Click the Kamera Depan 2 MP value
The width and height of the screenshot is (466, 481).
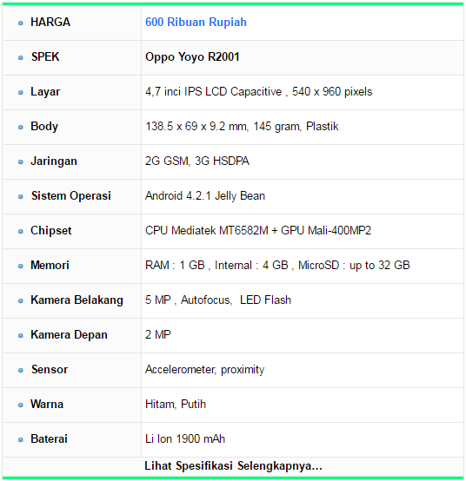(158, 334)
